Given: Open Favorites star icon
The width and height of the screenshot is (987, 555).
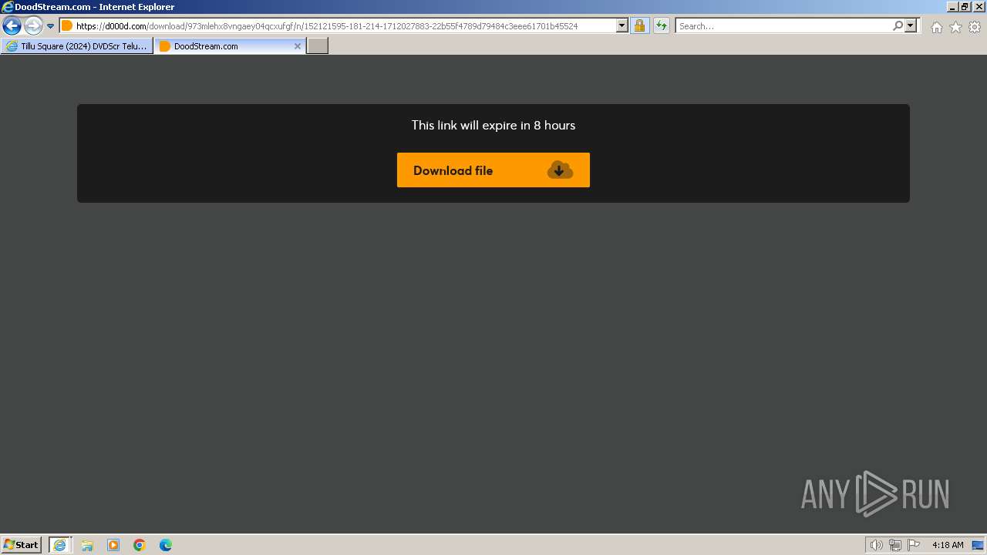Looking at the screenshot, I should tap(955, 27).
